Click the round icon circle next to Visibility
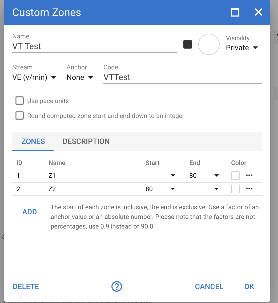278x303 pixels. pyautogui.click(x=209, y=44)
